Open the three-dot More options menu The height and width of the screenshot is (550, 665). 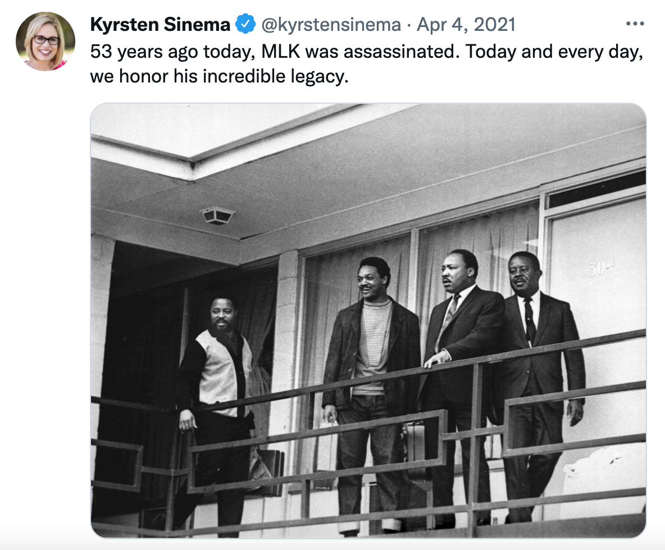click(635, 24)
